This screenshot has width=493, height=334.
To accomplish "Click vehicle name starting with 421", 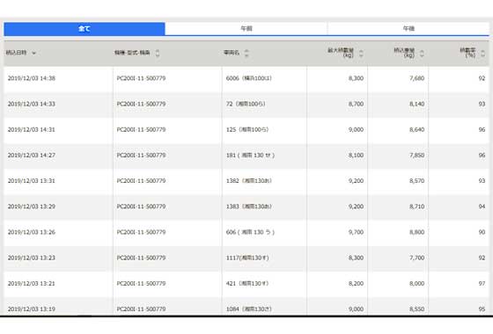I will (247, 283).
